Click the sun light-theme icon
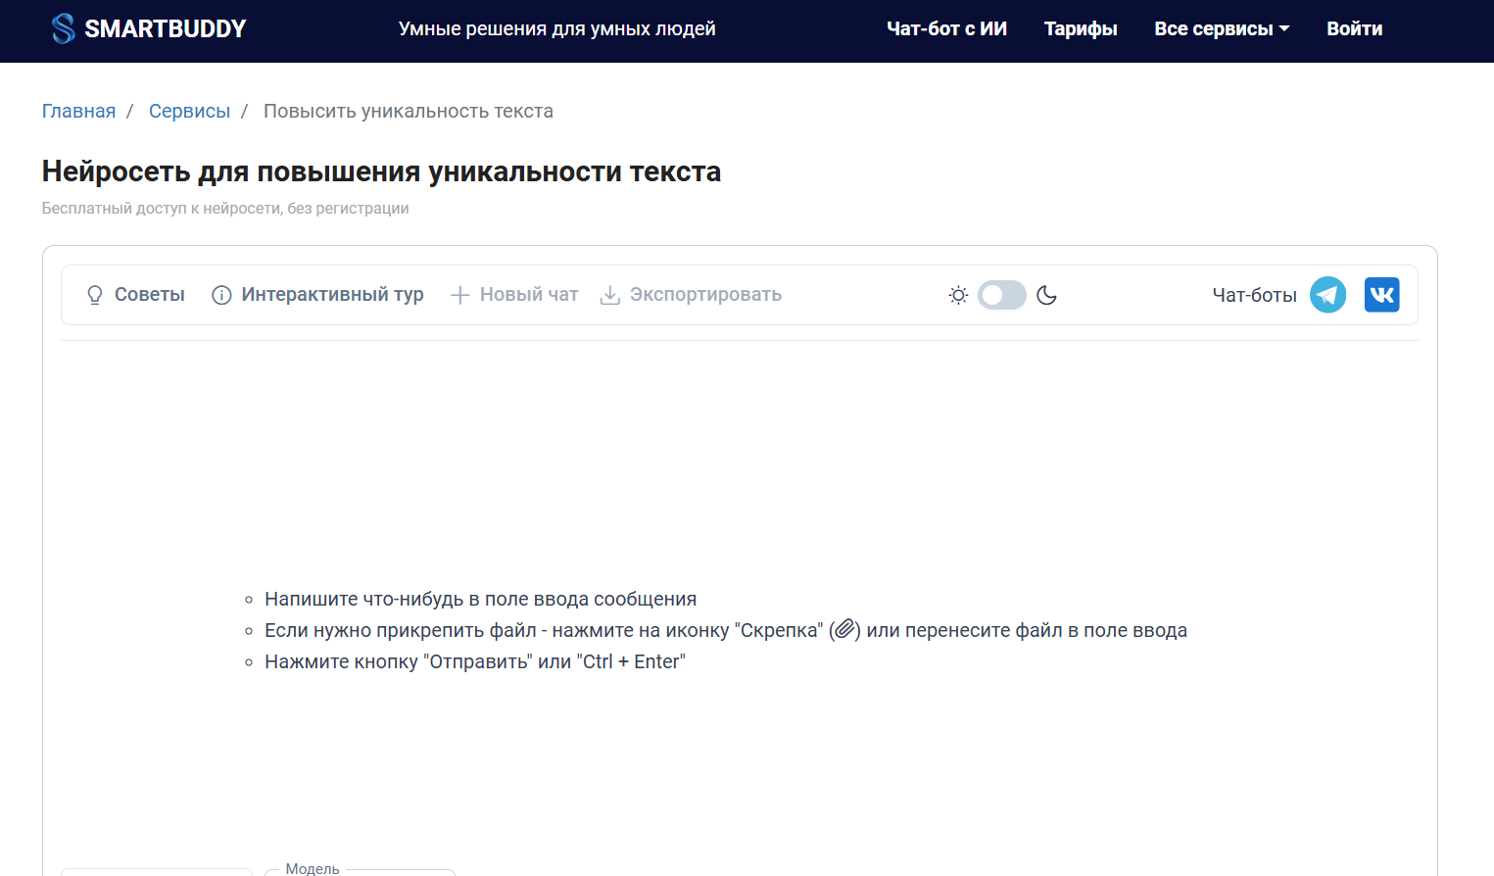Viewport: 1494px width, 876px height. point(958,295)
